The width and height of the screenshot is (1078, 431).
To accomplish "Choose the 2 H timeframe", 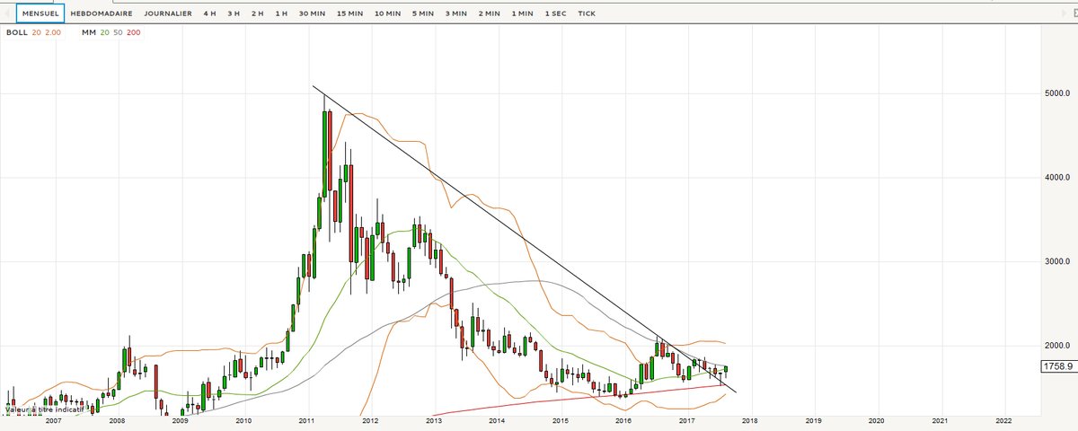I will click(258, 14).
